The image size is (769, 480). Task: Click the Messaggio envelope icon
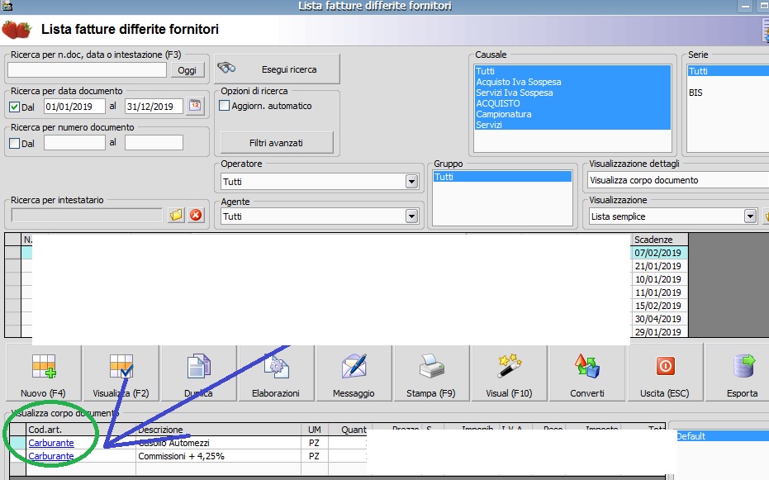[x=354, y=366]
